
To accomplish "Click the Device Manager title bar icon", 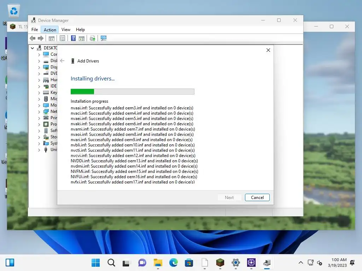I will point(34,20).
